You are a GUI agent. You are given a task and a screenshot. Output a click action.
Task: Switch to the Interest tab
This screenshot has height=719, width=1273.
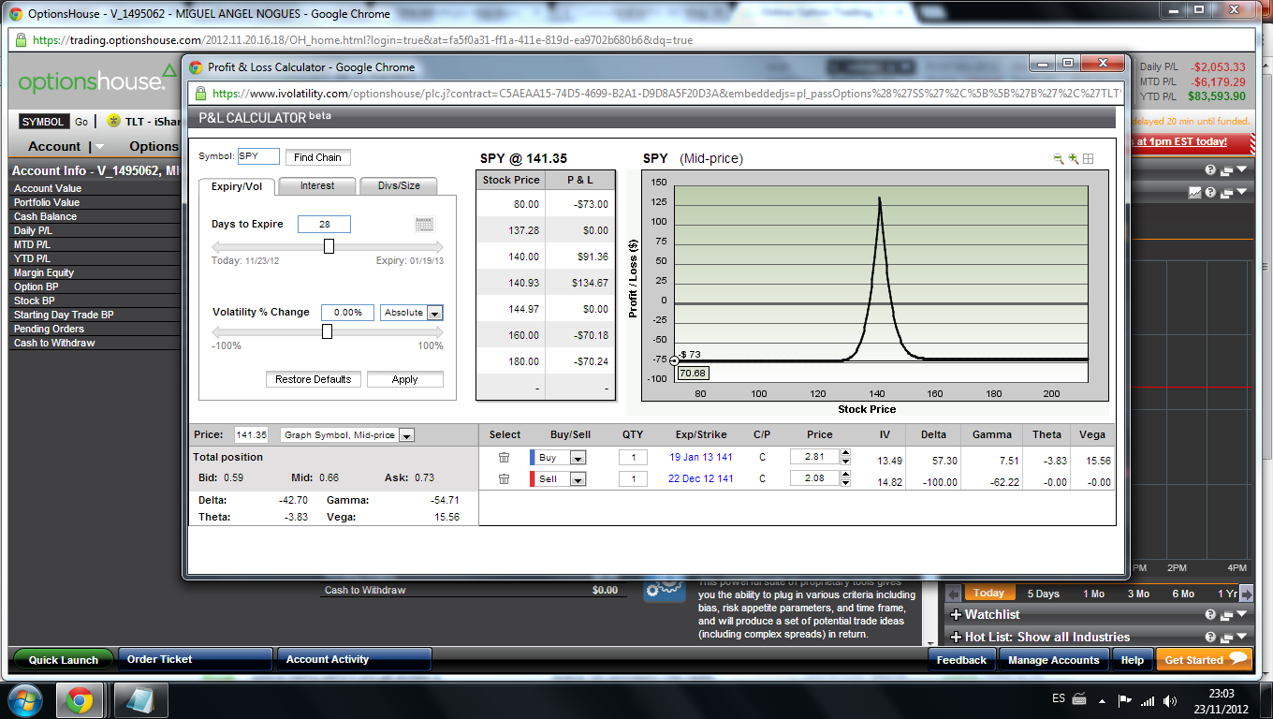point(317,186)
